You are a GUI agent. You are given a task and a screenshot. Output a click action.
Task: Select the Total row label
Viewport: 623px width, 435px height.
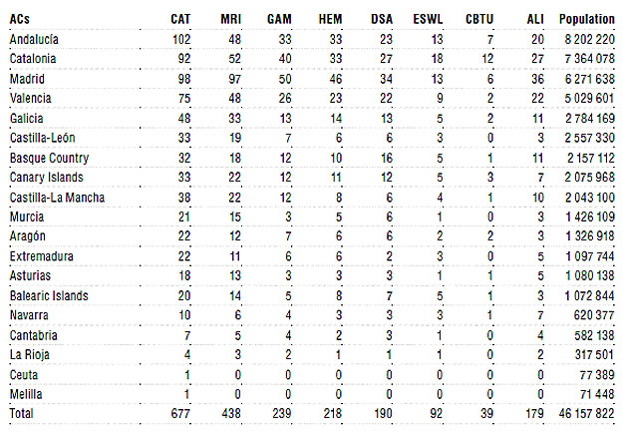click(22, 413)
